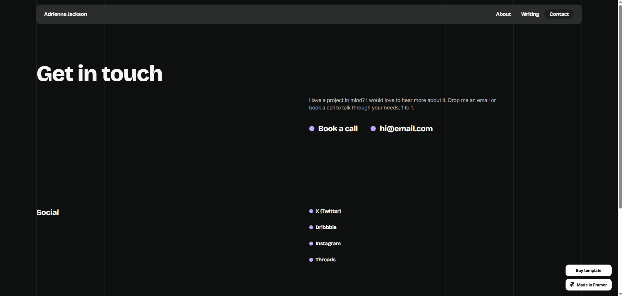This screenshot has width=623, height=296.
Task: Click the purple dot beside Dribbble
Action: pos(311,227)
